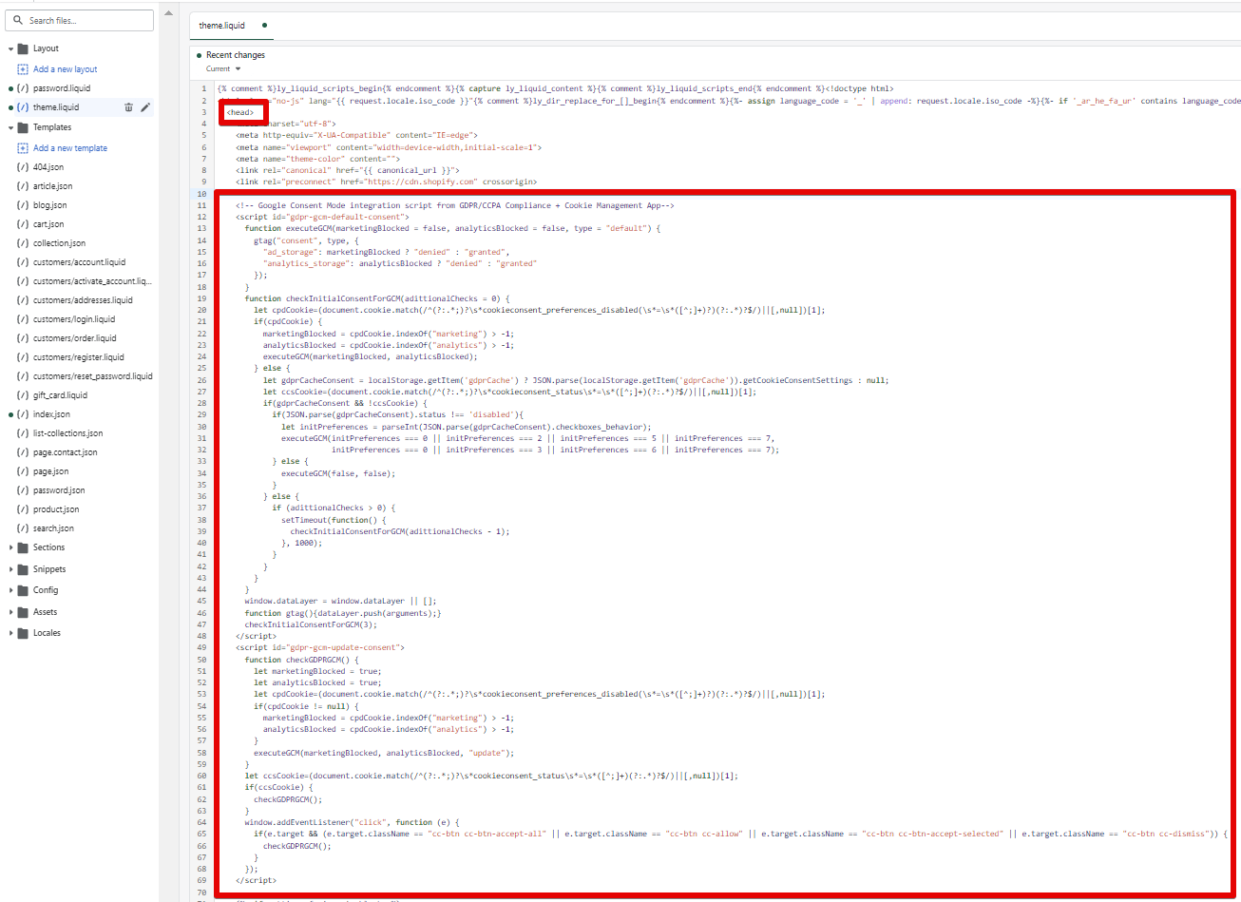The width and height of the screenshot is (1241, 902).
Task: Open list-collections.json file
Action: pos(68,433)
